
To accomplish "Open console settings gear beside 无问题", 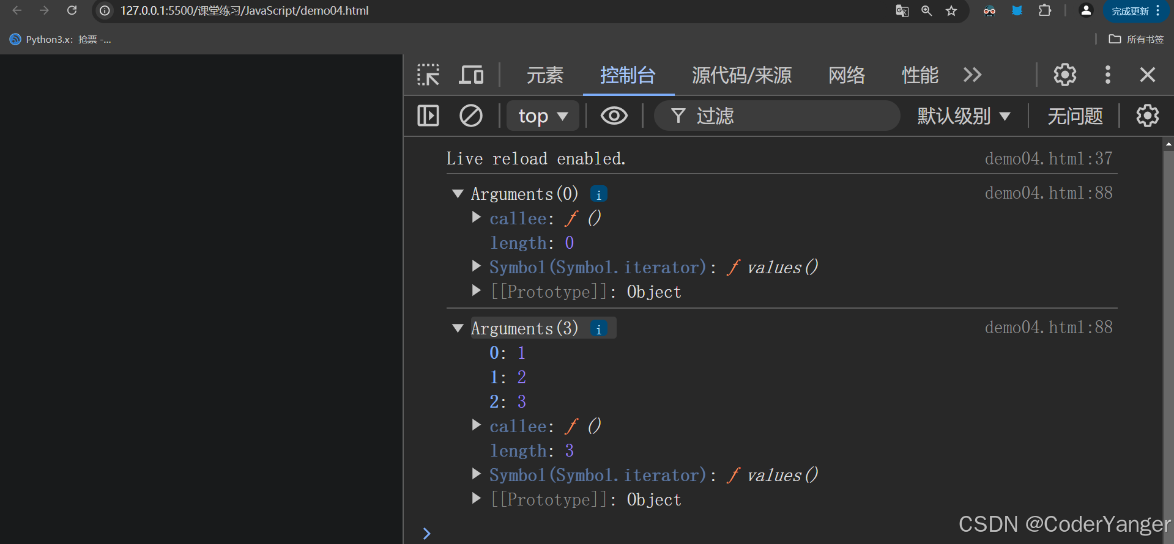I will click(x=1148, y=116).
